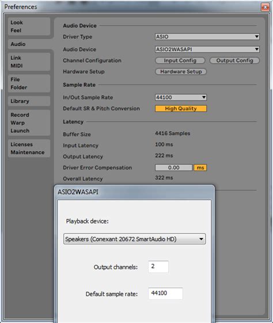This screenshot has width=273, height=323.
Task: Toggle the ms unit button
Action: [x=200, y=168]
